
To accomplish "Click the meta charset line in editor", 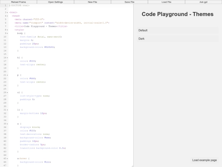I will pyautogui.click(x=30, y=19).
